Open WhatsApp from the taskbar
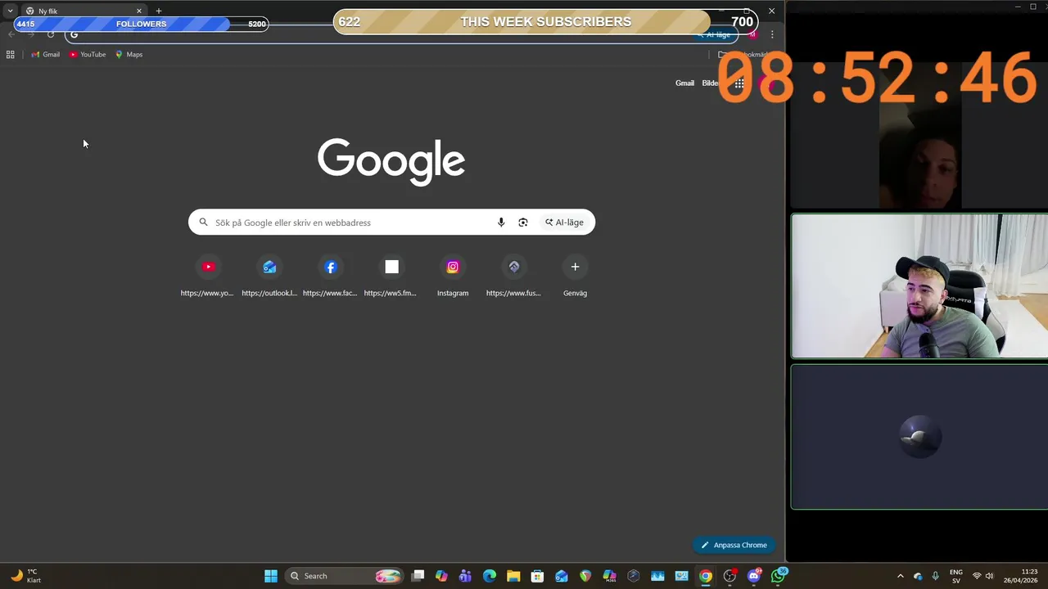The height and width of the screenshot is (589, 1048). 778,576
